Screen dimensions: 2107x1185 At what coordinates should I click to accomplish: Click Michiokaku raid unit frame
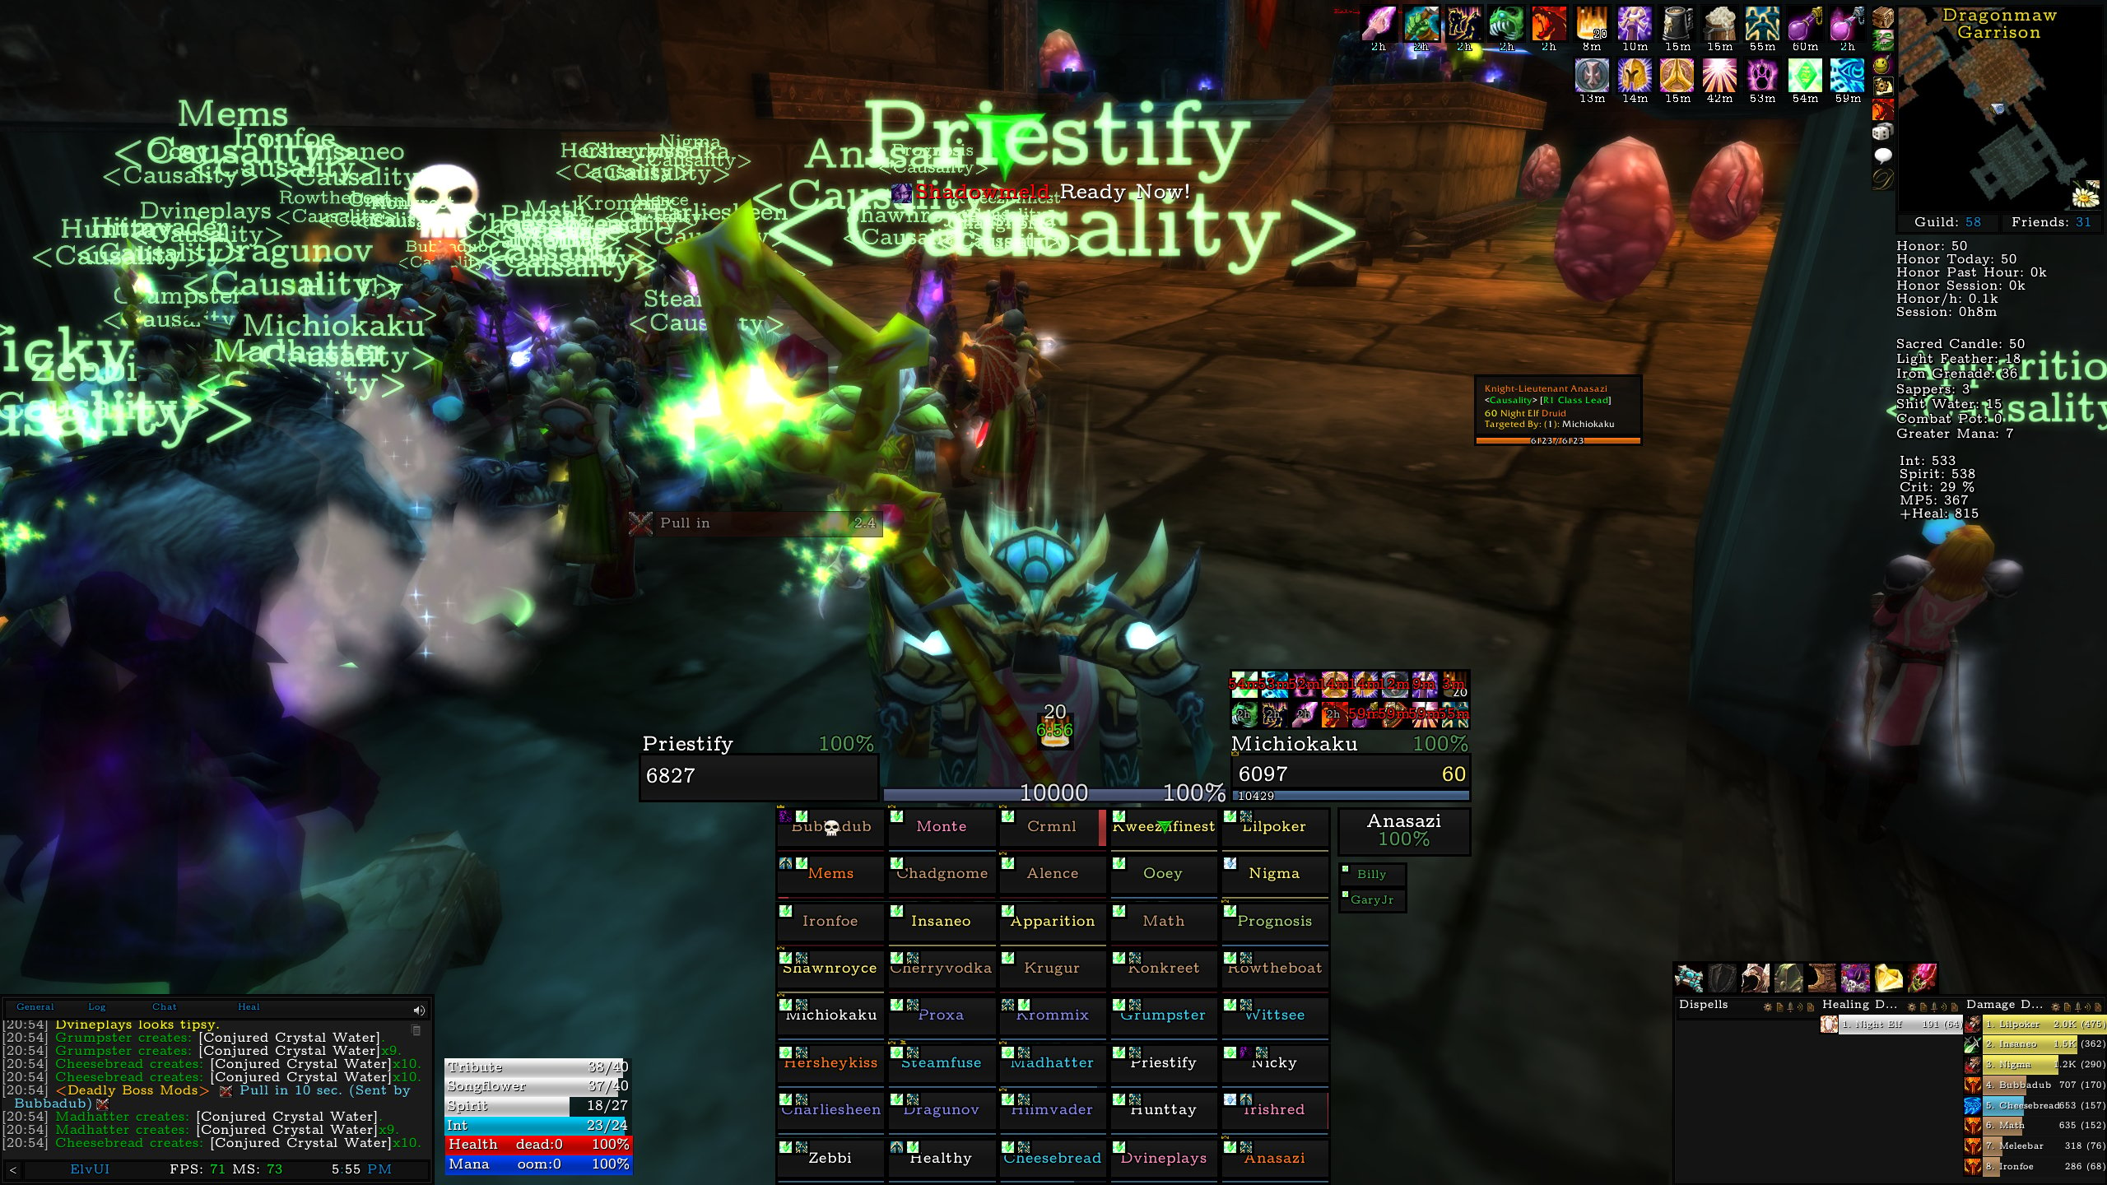point(829,1015)
